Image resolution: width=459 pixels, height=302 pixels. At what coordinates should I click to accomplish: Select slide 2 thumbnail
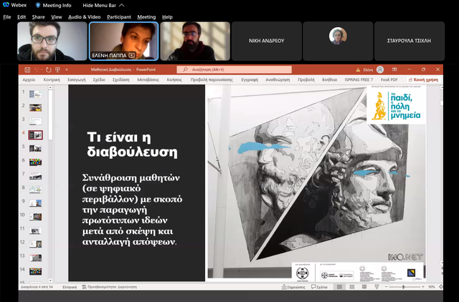click(x=35, y=107)
